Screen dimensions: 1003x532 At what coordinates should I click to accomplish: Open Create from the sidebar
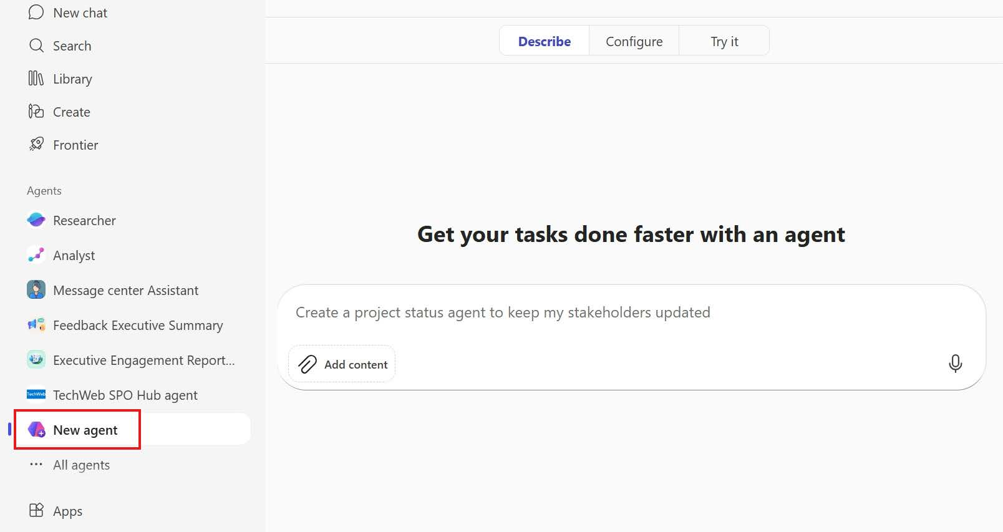tap(72, 112)
